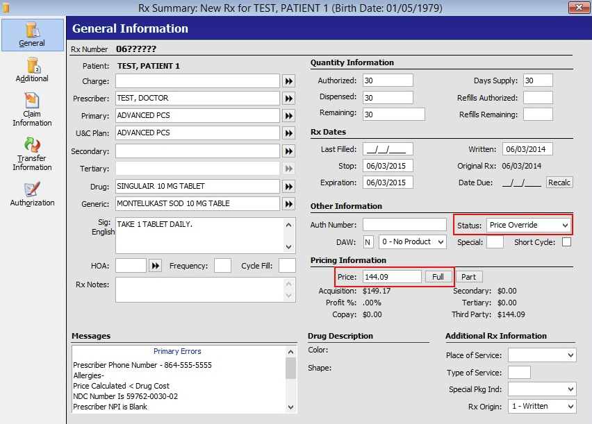Open Claim Information section
592x424 pixels.
[x=32, y=110]
